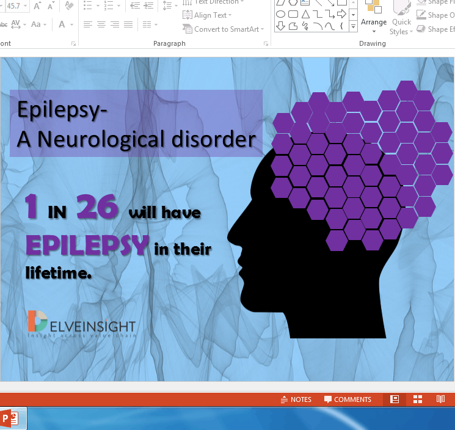Open the Align Text dropdown
This screenshot has height=430, width=455.
[x=207, y=15]
